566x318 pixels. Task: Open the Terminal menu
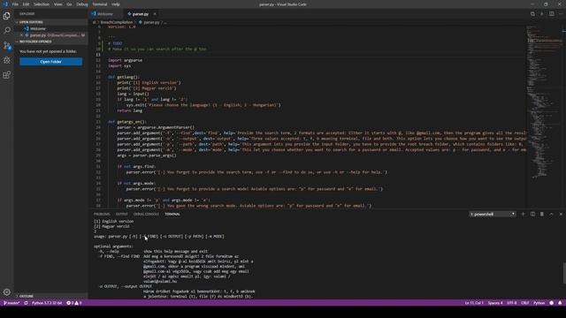[x=100, y=4]
